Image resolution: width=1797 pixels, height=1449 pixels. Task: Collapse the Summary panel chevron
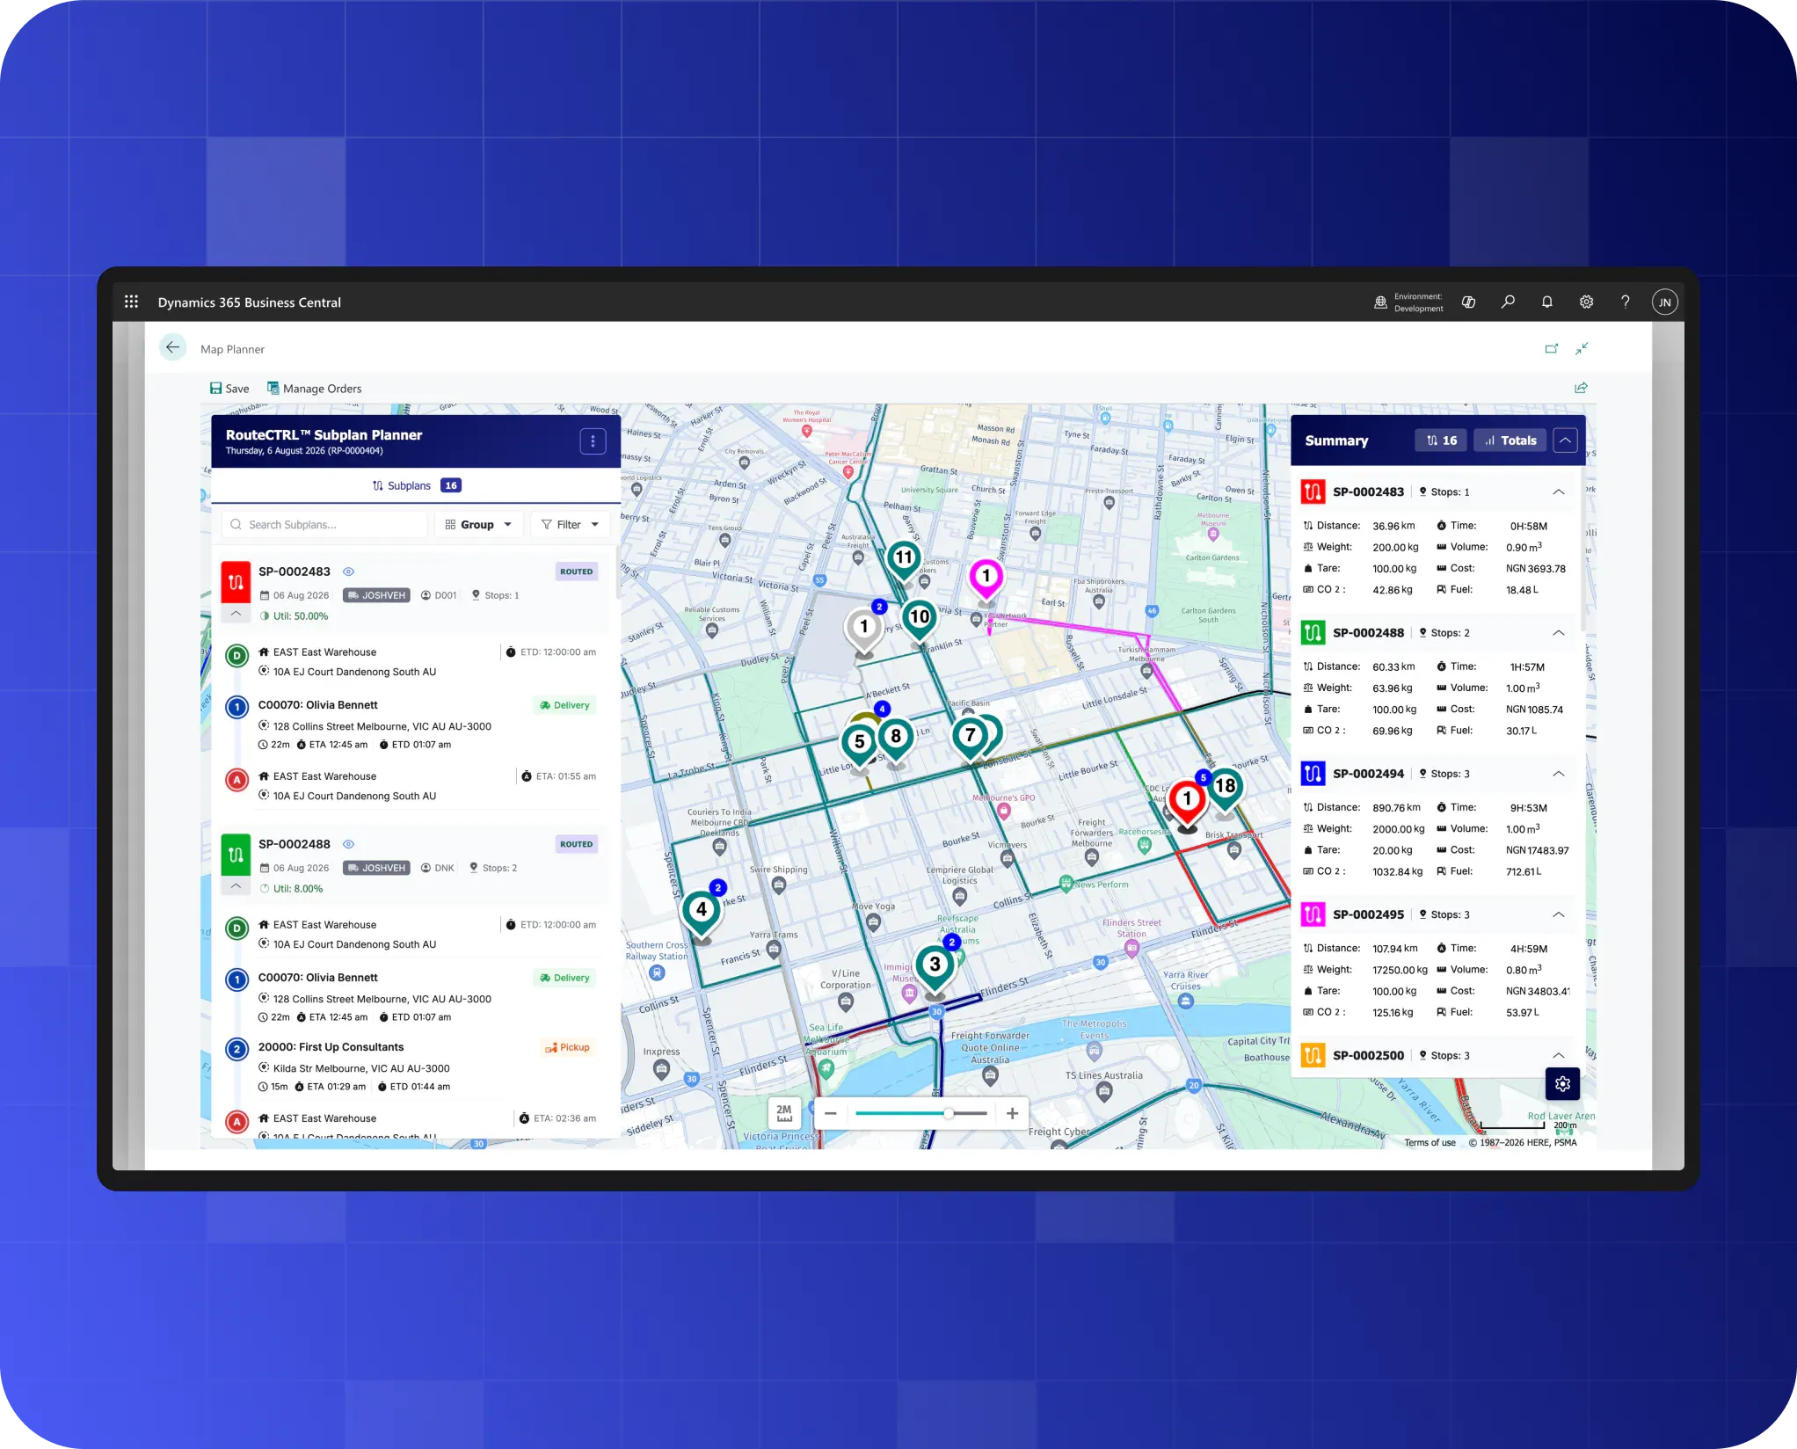[1565, 441]
